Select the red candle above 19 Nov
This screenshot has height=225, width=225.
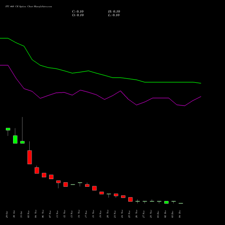pyautogui.click(x=102, y=193)
